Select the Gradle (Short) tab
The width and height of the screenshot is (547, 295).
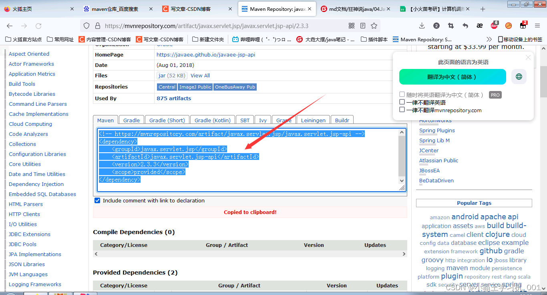click(x=167, y=120)
